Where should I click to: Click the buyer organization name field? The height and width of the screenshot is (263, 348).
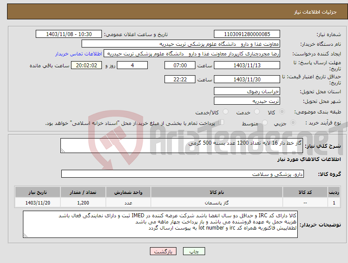tap(181, 44)
